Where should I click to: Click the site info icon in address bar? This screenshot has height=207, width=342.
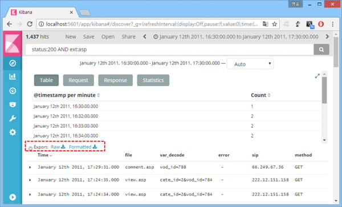click(x=41, y=24)
